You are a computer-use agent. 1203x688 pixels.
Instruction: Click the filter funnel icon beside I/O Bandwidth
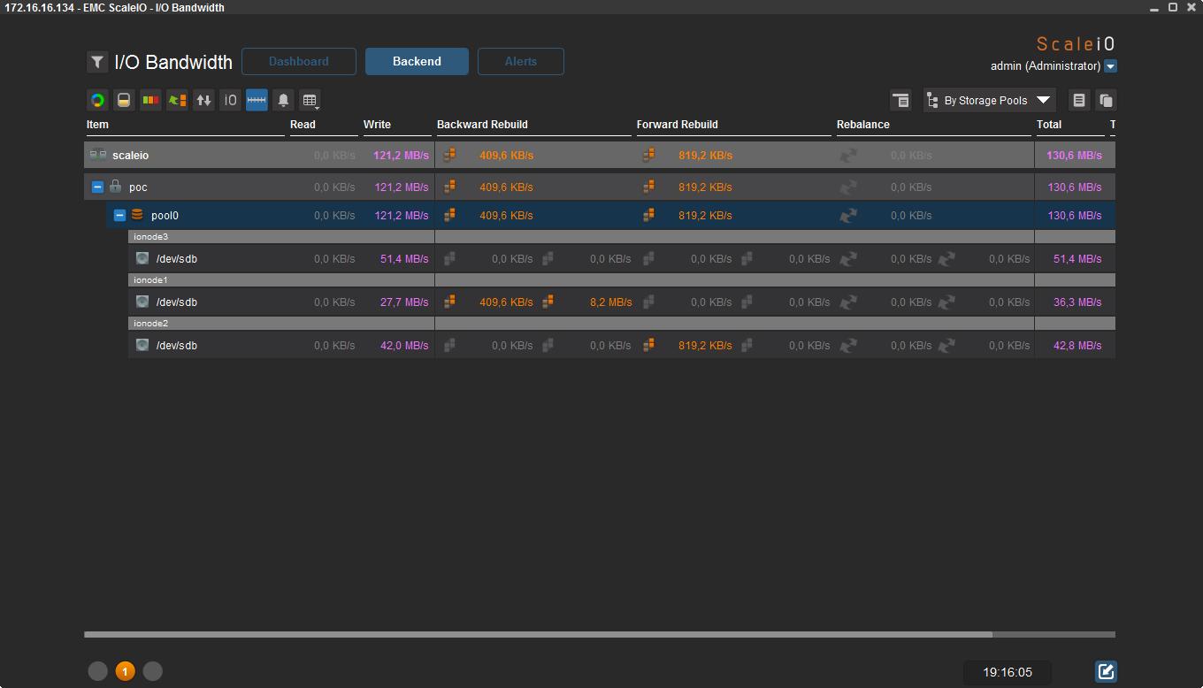[x=97, y=62]
